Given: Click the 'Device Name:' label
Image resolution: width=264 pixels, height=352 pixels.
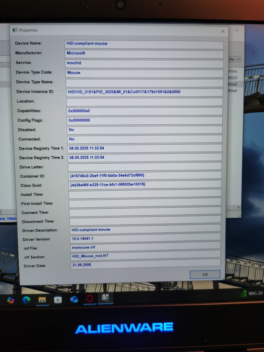Looking at the screenshot, I should (x=28, y=43).
